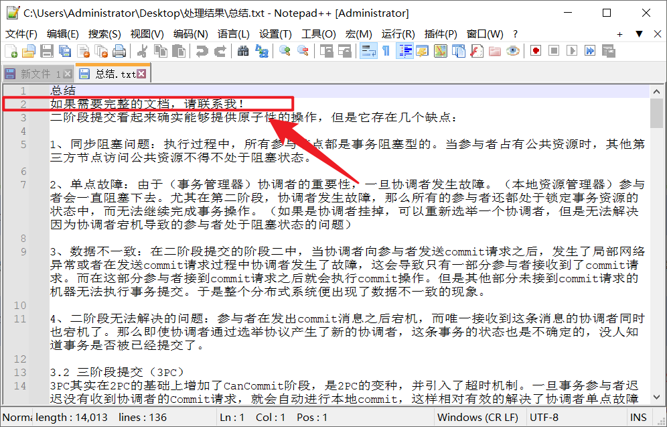Click the Undo arrow icon
The image size is (667, 427).
202,51
